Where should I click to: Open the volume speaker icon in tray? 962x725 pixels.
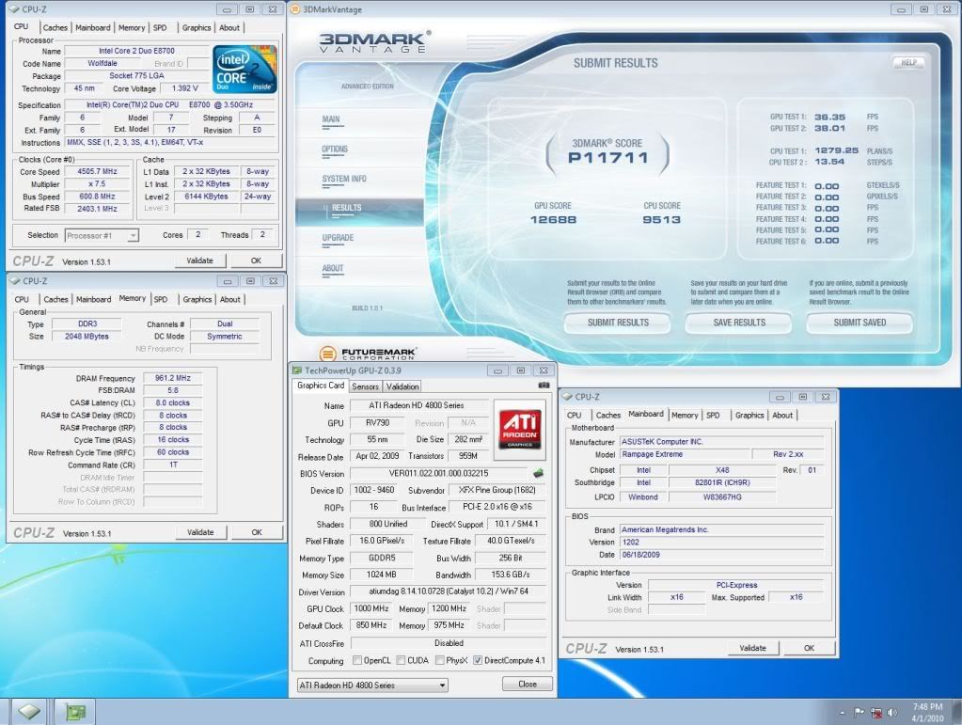coord(892,712)
